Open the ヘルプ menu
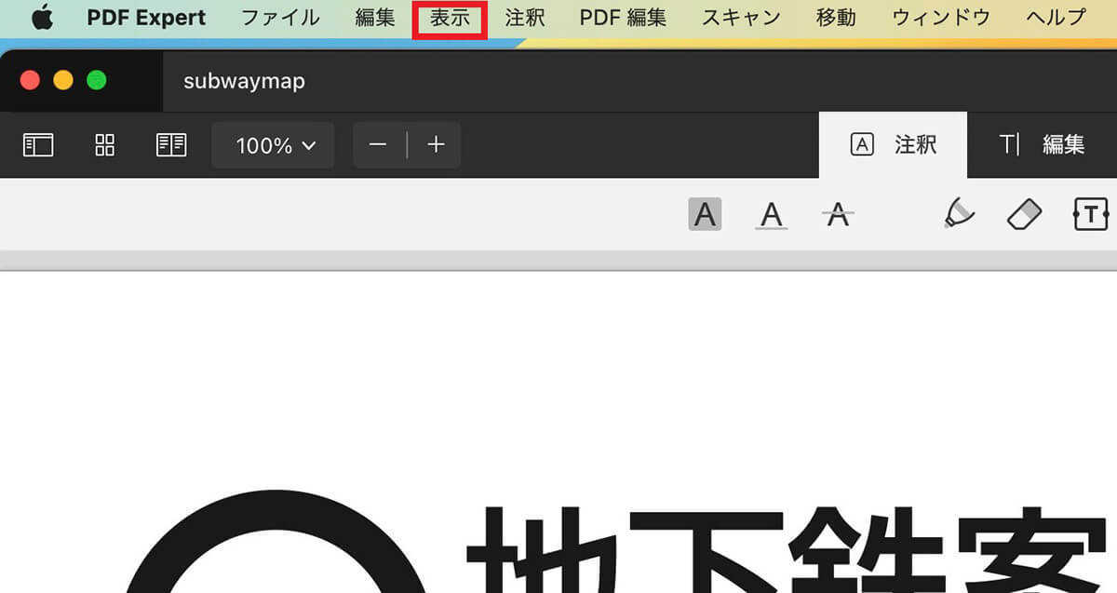This screenshot has width=1117, height=593. 1056,18
